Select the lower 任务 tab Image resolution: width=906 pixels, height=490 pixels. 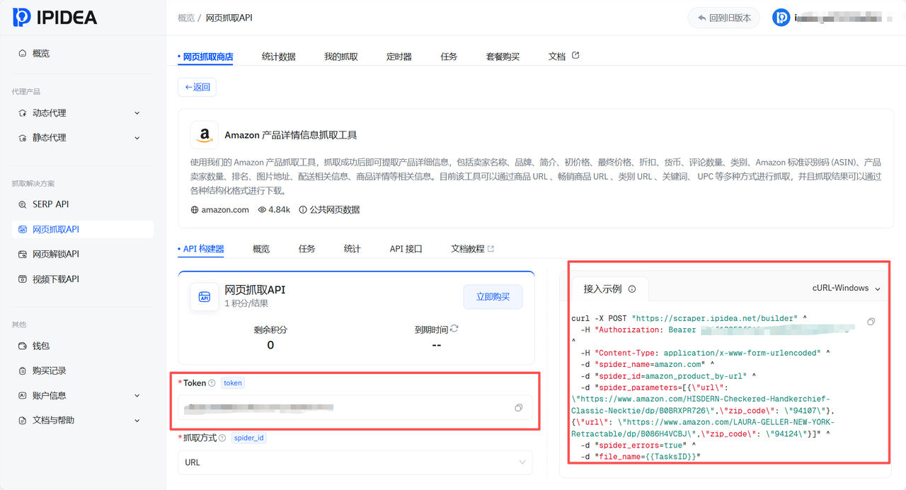tap(306, 249)
